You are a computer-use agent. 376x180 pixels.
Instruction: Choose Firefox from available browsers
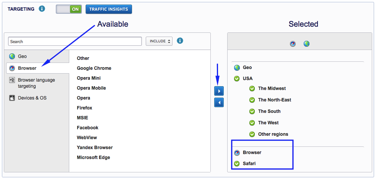click(85, 108)
